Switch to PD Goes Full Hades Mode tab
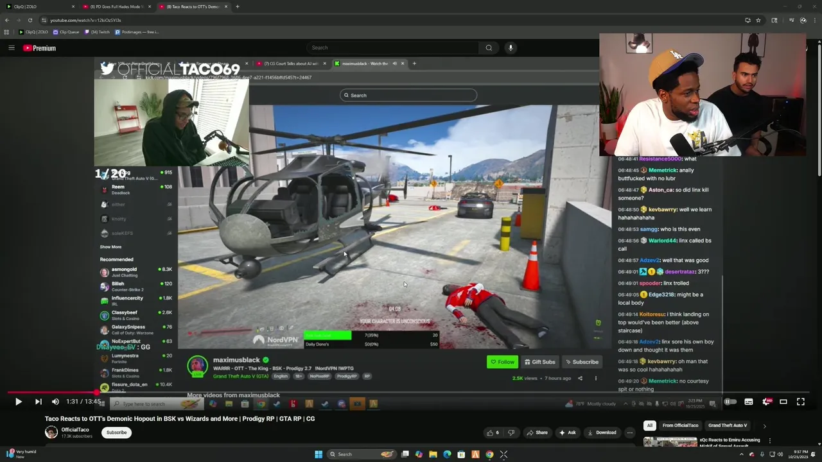The width and height of the screenshot is (822, 462). point(117,6)
